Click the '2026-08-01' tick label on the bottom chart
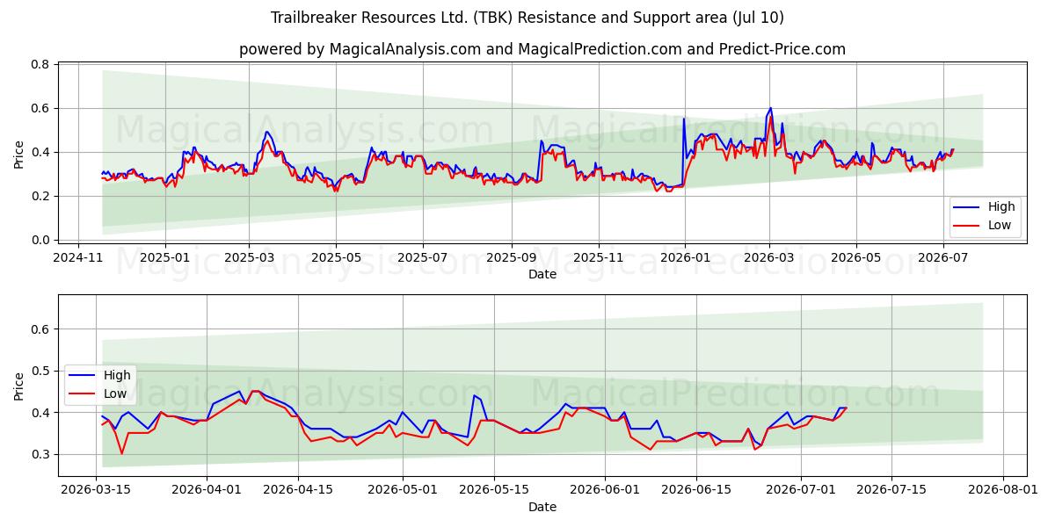The height and width of the screenshot is (527, 1055). tap(1003, 490)
